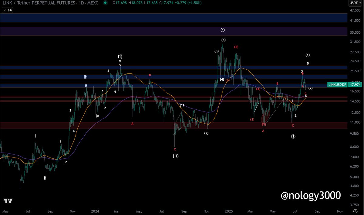
Task: Select the (ii) wave label
Action: coord(176,156)
